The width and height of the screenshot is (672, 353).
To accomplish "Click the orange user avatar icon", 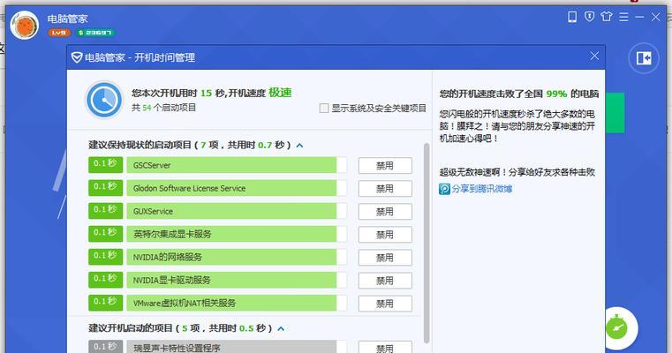I will (x=25, y=26).
